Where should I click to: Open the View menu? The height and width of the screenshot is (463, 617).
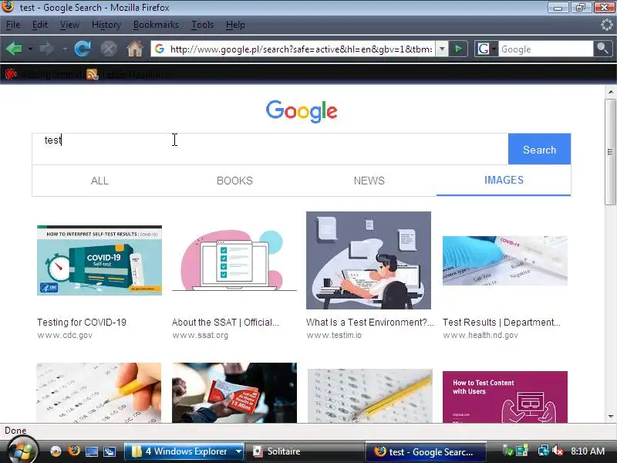69,25
